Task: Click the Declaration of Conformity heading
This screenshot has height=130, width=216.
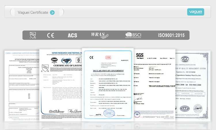Action: click(x=108, y=71)
